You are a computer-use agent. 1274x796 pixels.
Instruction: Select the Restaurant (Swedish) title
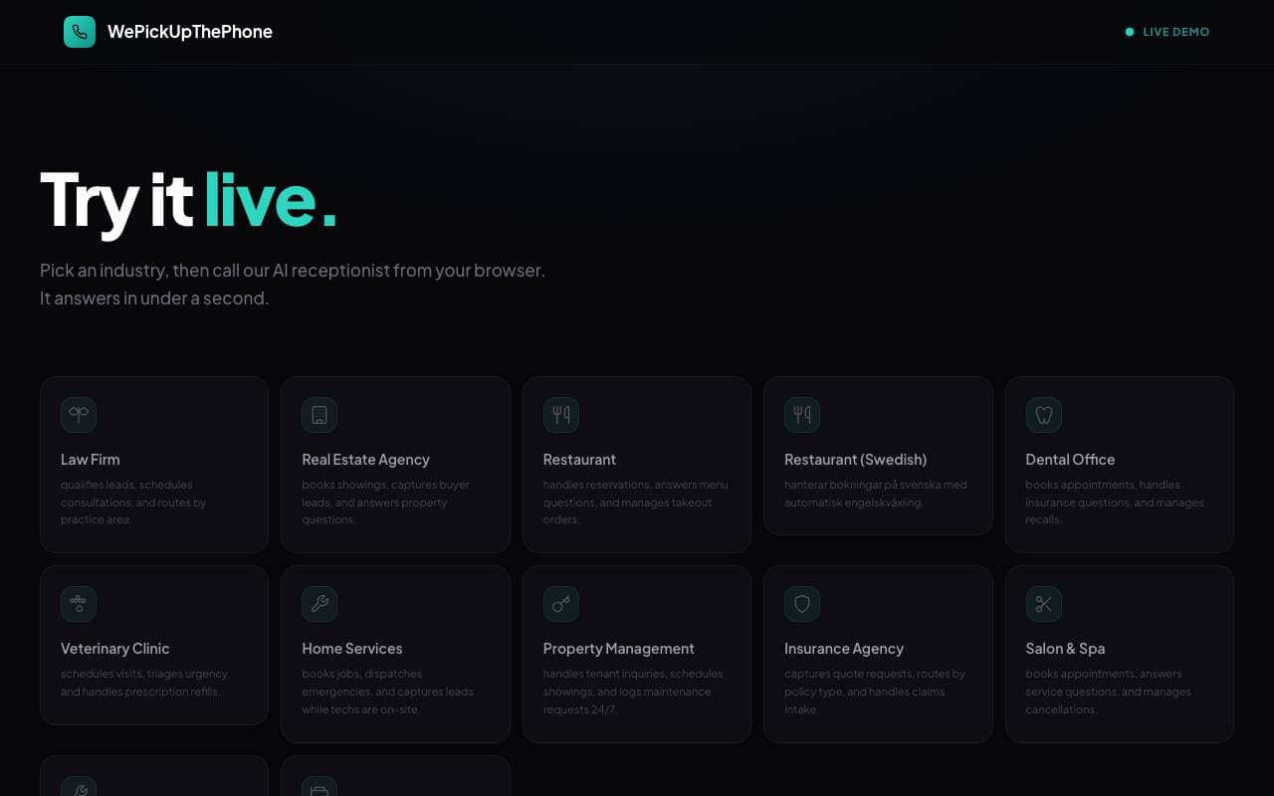(x=856, y=460)
